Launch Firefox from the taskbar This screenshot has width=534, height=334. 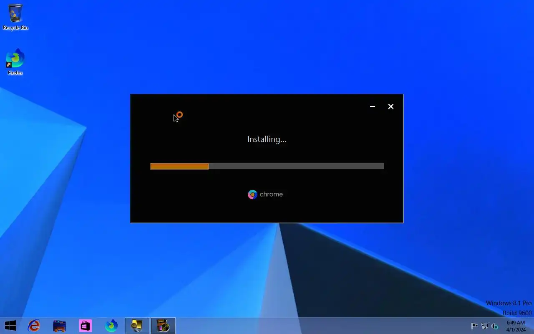pos(111,326)
